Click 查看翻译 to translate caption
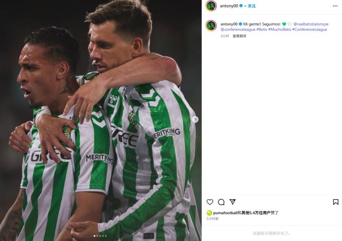Viewport: 342px width, 241px height. tap(239, 36)
